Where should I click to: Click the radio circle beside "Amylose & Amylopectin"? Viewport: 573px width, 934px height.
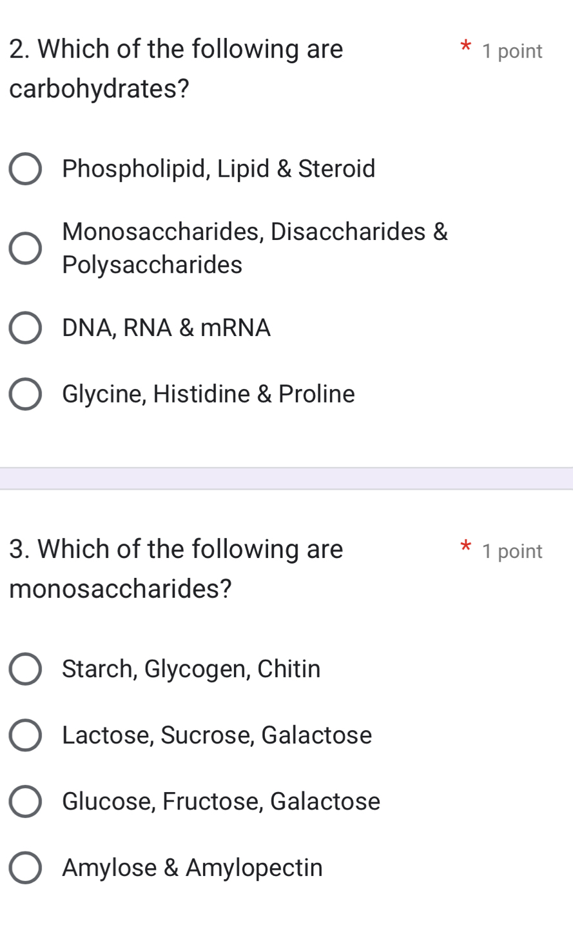pos(25,868)
